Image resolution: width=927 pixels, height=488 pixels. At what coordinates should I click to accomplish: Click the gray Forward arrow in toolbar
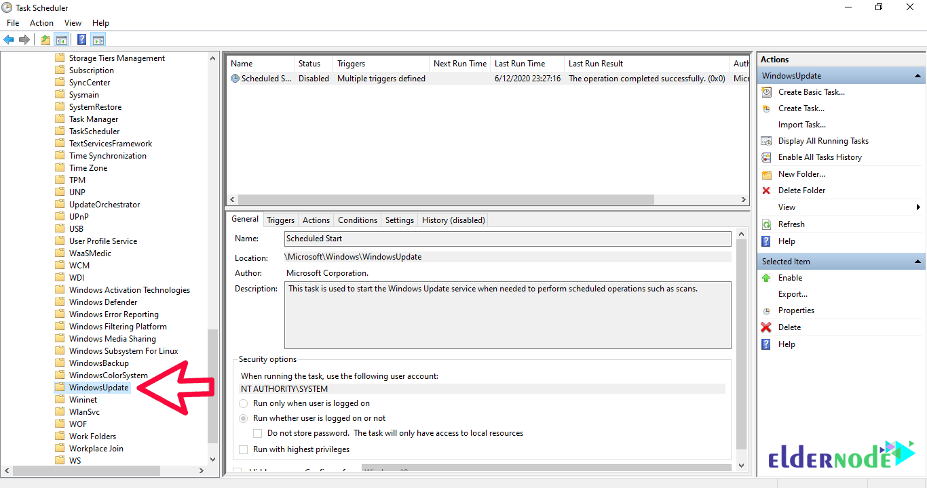point(24,39)
